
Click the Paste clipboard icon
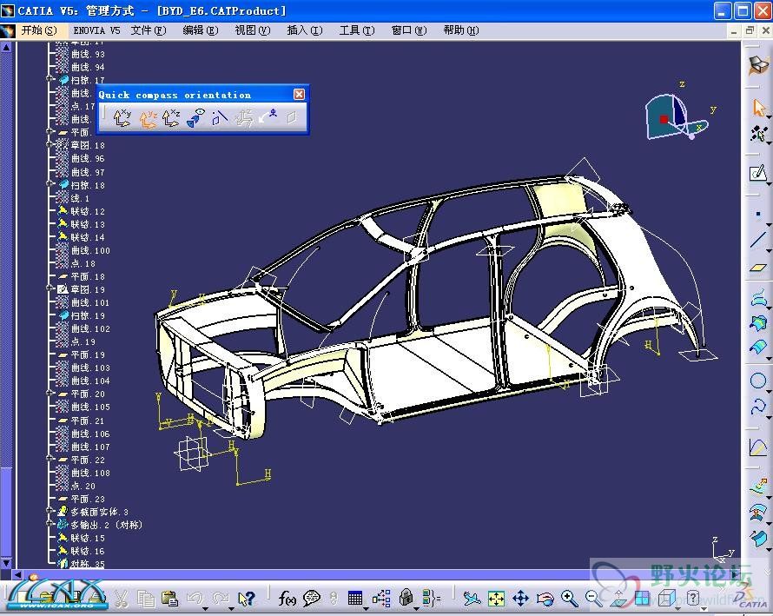pos(169,599)
